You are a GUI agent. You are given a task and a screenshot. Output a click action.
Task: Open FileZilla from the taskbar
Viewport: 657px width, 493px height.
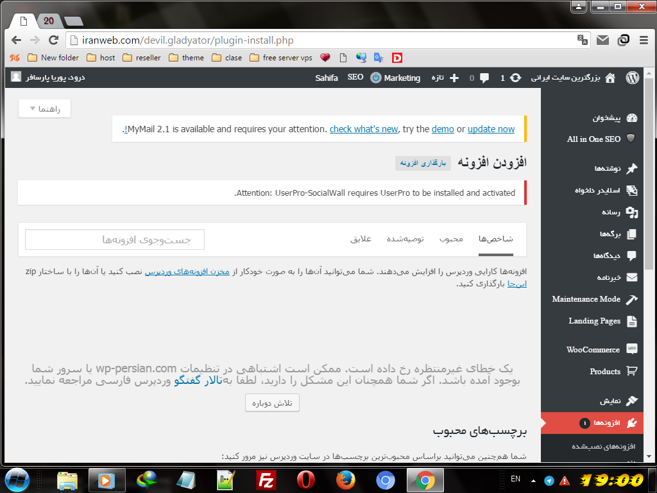pos(266,480)
